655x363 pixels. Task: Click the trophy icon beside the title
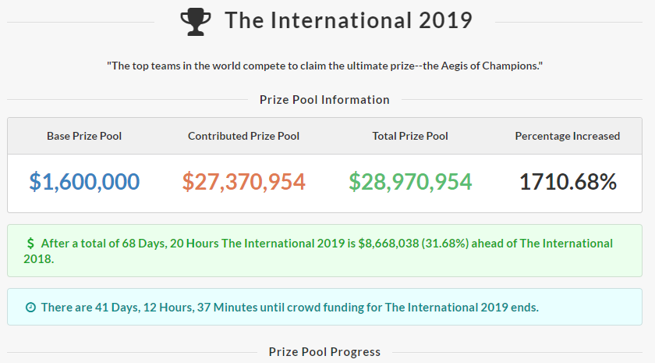[x=196, y=23]
